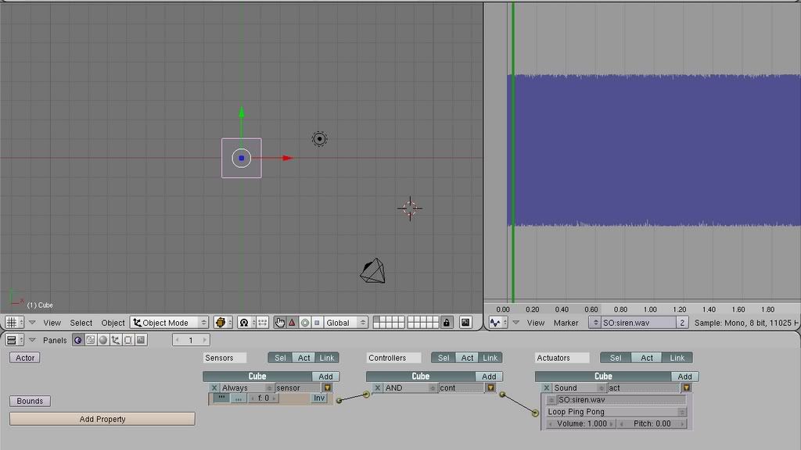
Task: Select the game Logic panel icon
Action: point(77,339)
